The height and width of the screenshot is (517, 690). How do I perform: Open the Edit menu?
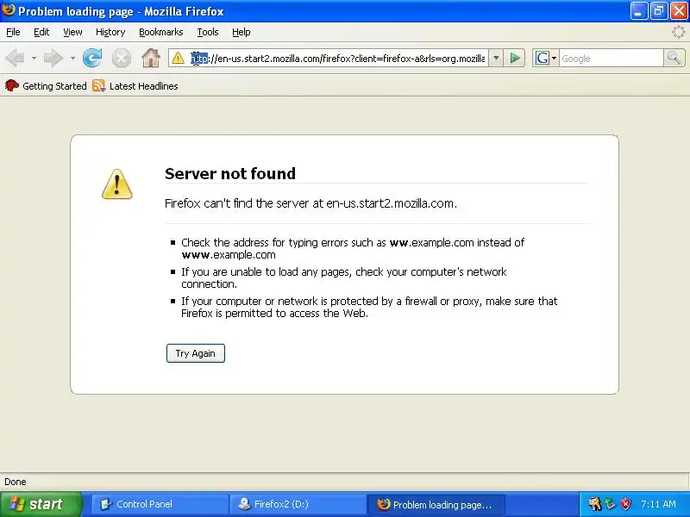[41, 32]
